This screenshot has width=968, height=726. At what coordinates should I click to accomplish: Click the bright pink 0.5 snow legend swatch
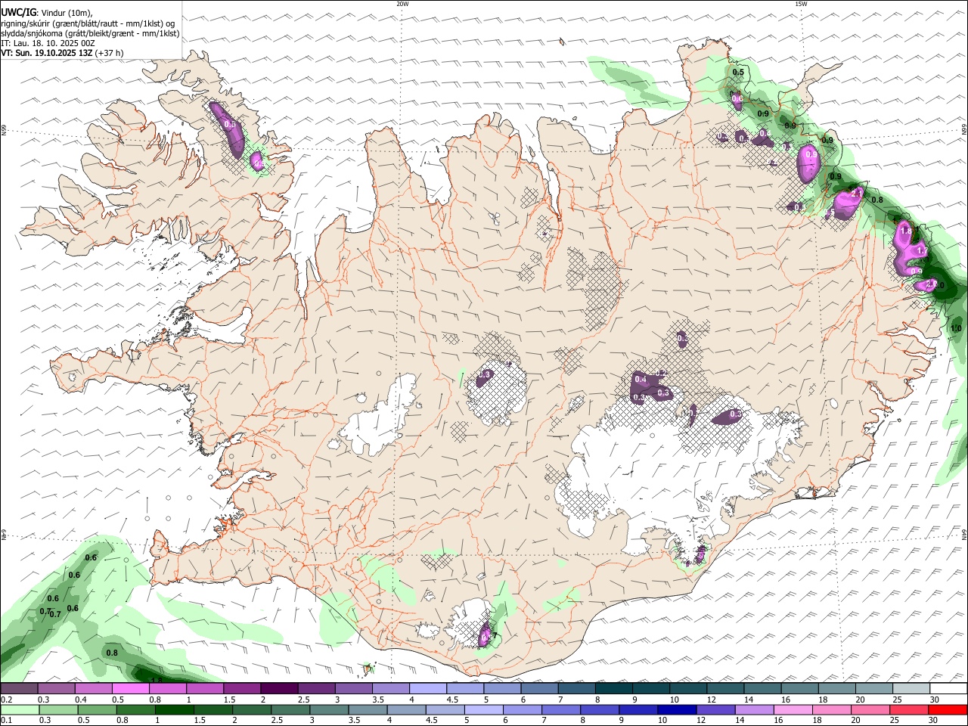coord(130,688)
